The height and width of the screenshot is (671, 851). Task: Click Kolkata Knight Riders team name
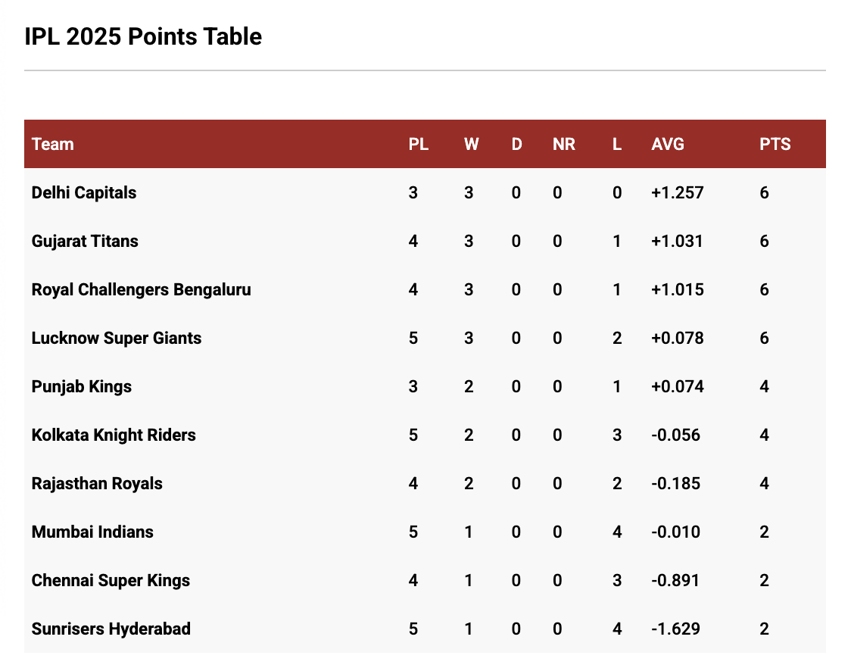(x=114, y=435)
